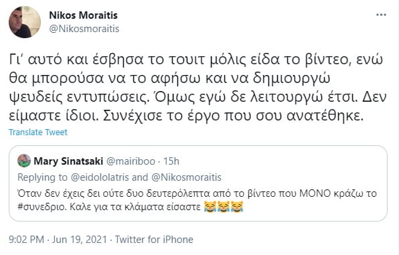
Task: Open the Mary Sinatsaki display name
Action: [x=68, y=161]
